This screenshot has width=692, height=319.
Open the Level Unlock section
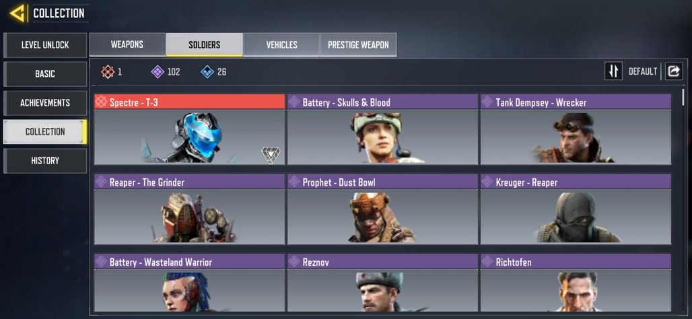(45, 45)
